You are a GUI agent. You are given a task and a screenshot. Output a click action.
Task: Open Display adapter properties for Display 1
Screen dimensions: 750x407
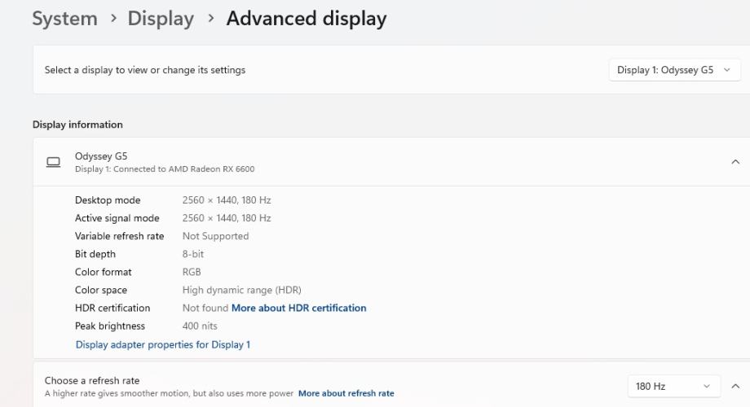pyautogui.click(x=163, y=344)
